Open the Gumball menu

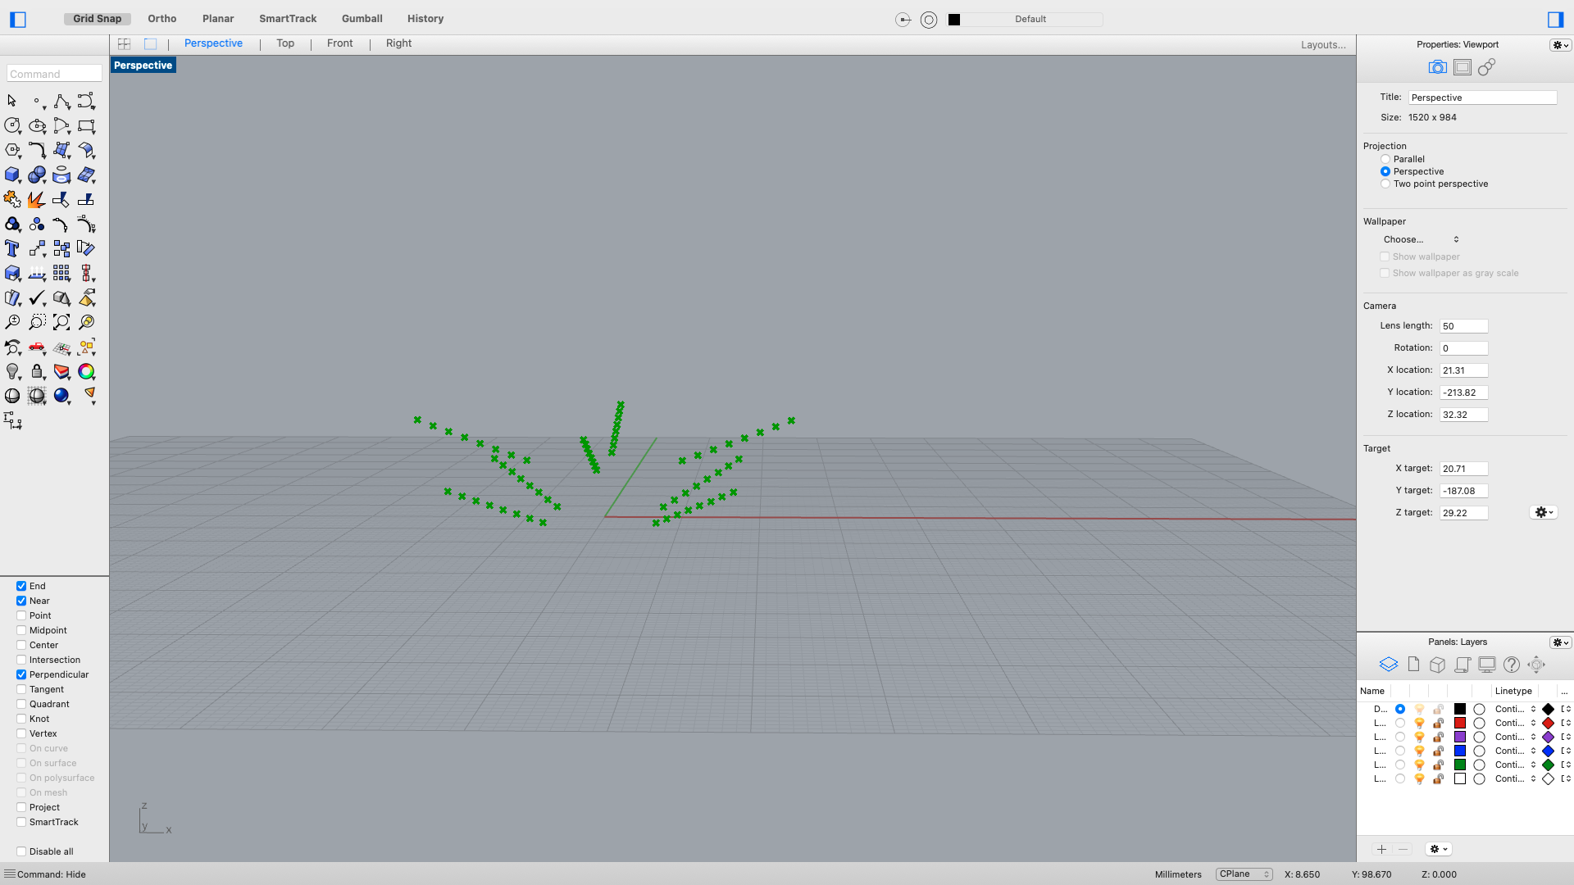362,18
